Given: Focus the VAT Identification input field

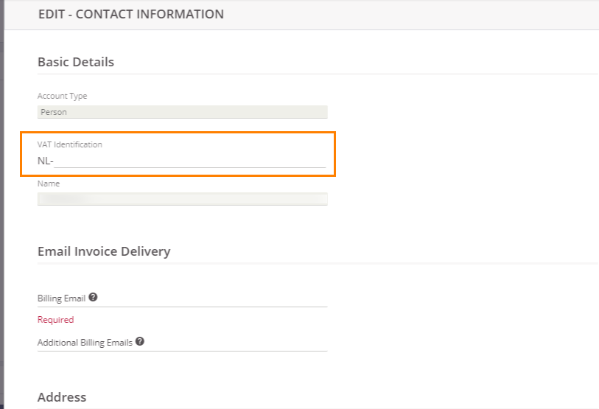Looking at the screenshot, I should click(x=189, y=160).
